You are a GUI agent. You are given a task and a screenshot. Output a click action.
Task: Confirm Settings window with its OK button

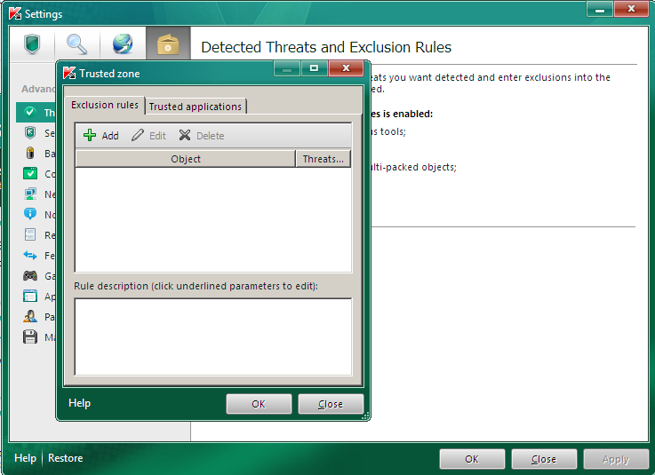click(x=472, y=459)
